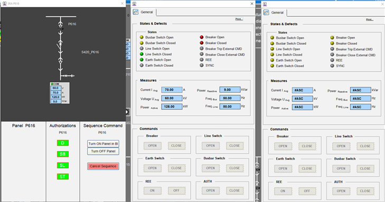Click the SRA P616 window title icon
This screenshot has height=202, width=385.
(x=4, y=4)
